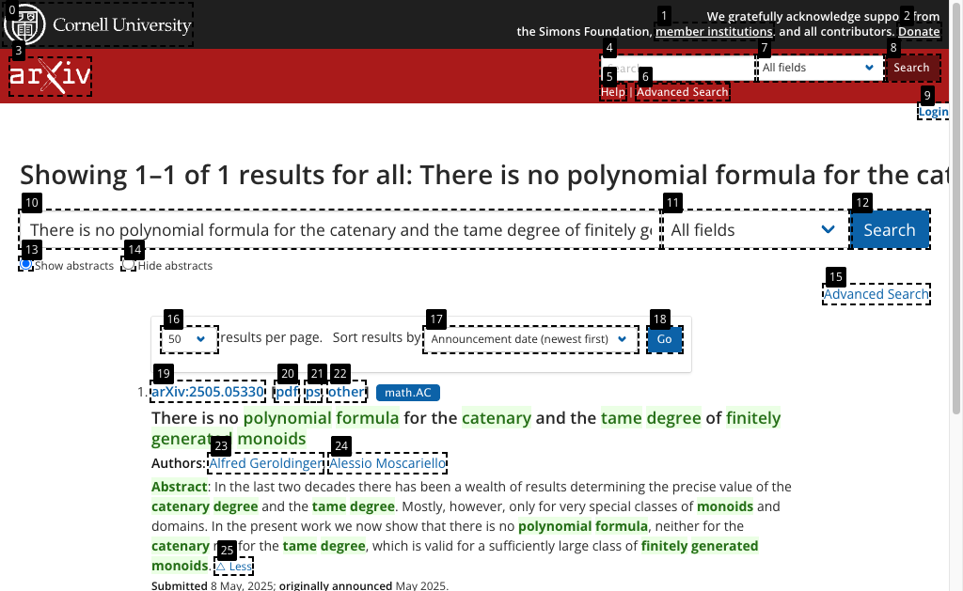Open the ps format link
The width and height of the screenshot is (963, 591).
click(x=313, y=392)
